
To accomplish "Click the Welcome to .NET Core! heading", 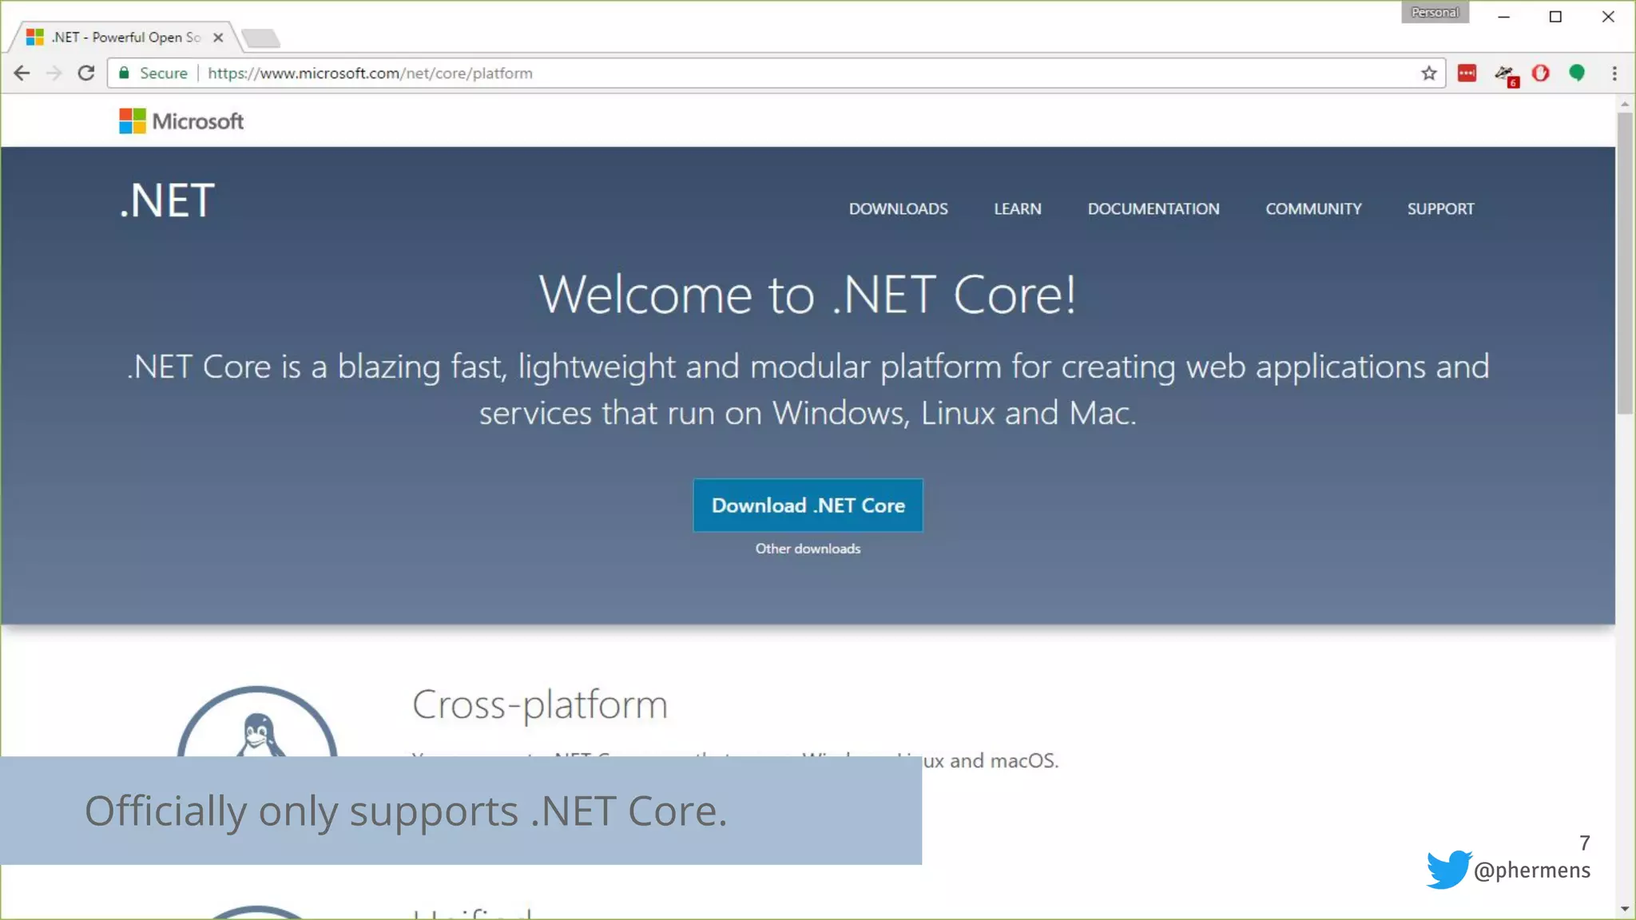I will (808, 295).
